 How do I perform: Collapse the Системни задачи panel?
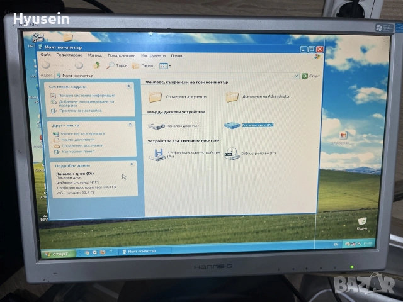[x=128, y=86]
